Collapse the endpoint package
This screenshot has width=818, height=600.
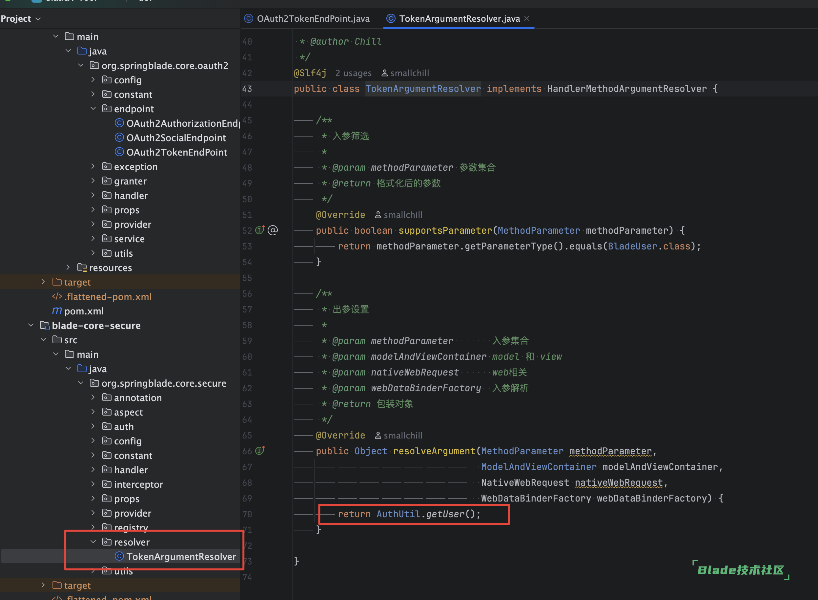tap(93, 109)
